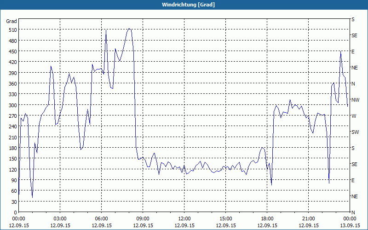Click the 'Windrichtung [Grad]' chart title
This screenshot has height=230, width=368.
click(x=188, y=5)
